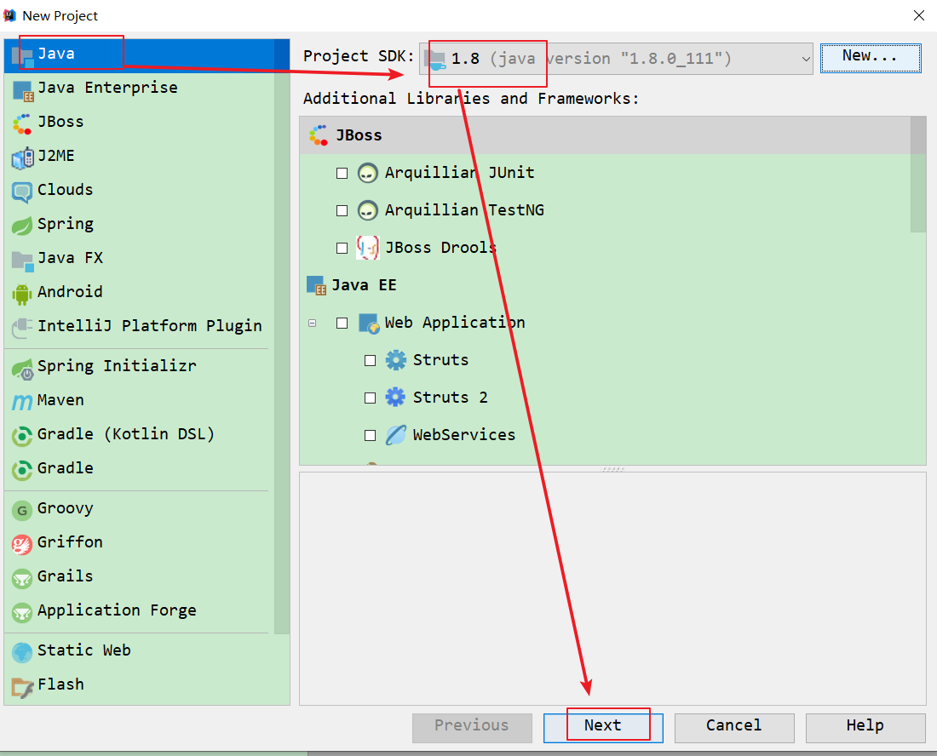Click the Java Enterprise icon
This screenshot has height=756, width=937.
tap(23, 91)
